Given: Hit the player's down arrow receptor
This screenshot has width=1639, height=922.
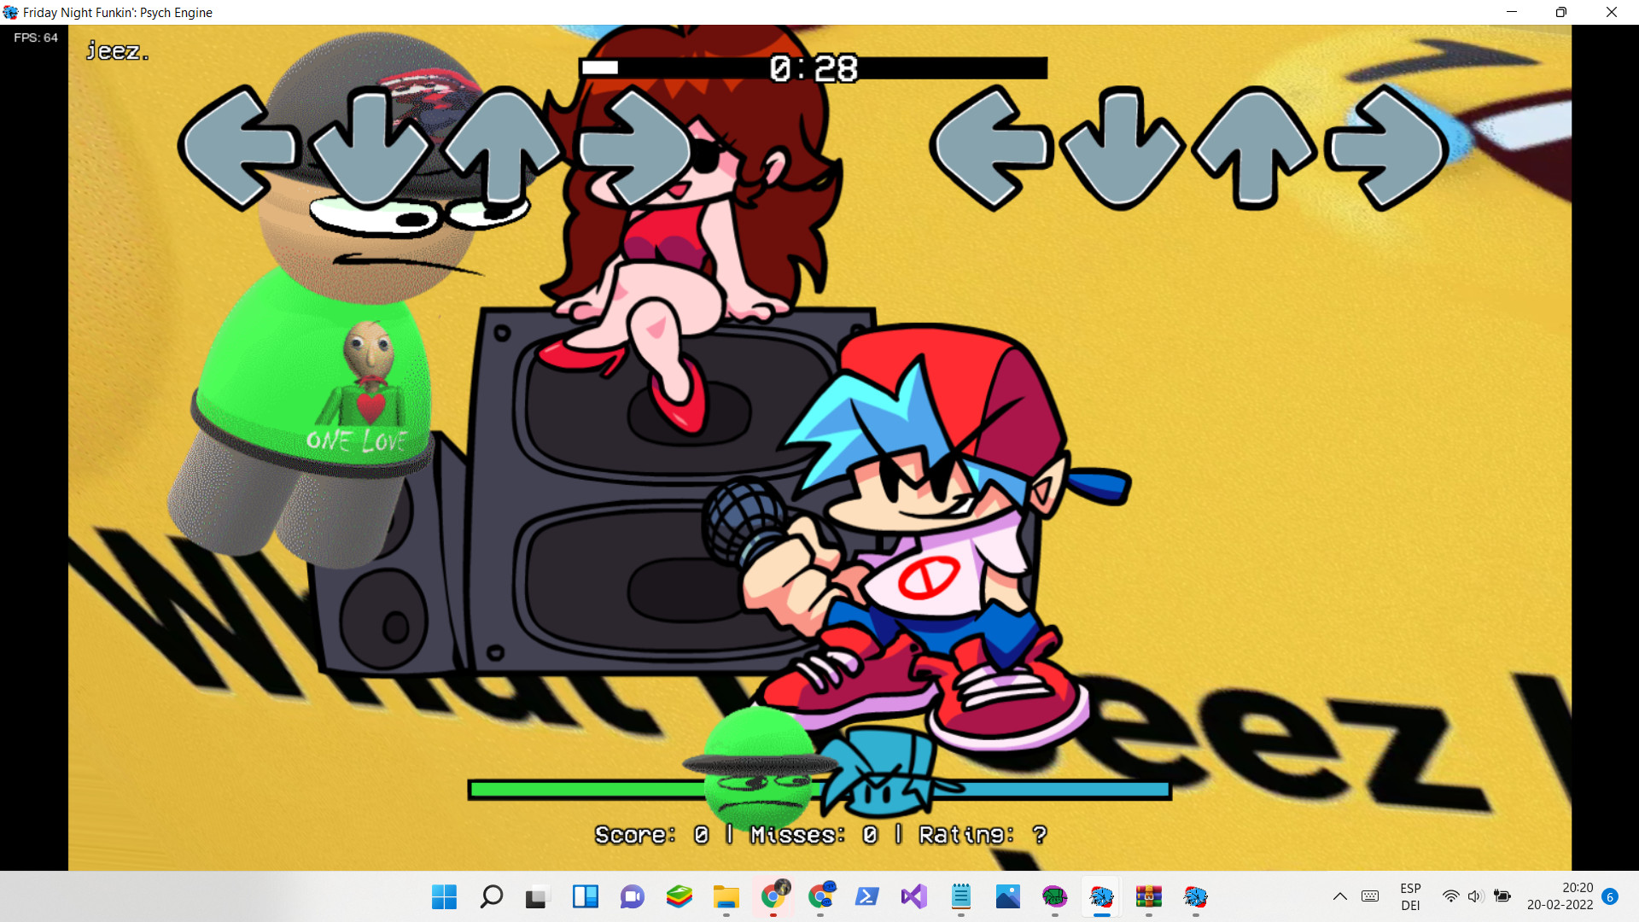Looking at the screenshot, I should (1122, 147).
